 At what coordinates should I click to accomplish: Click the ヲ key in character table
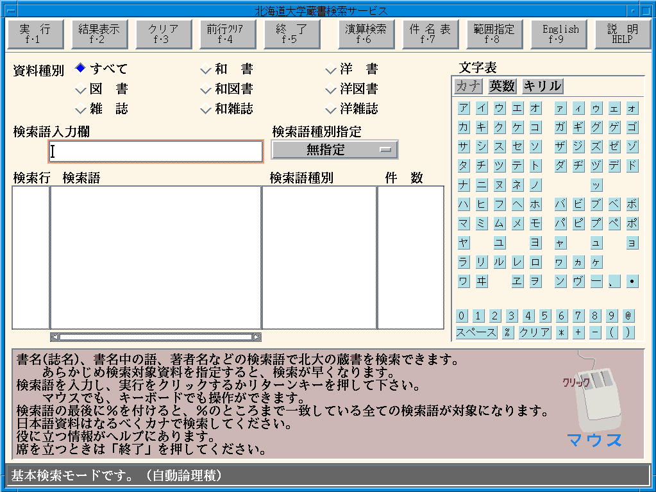tap(535, 281)
